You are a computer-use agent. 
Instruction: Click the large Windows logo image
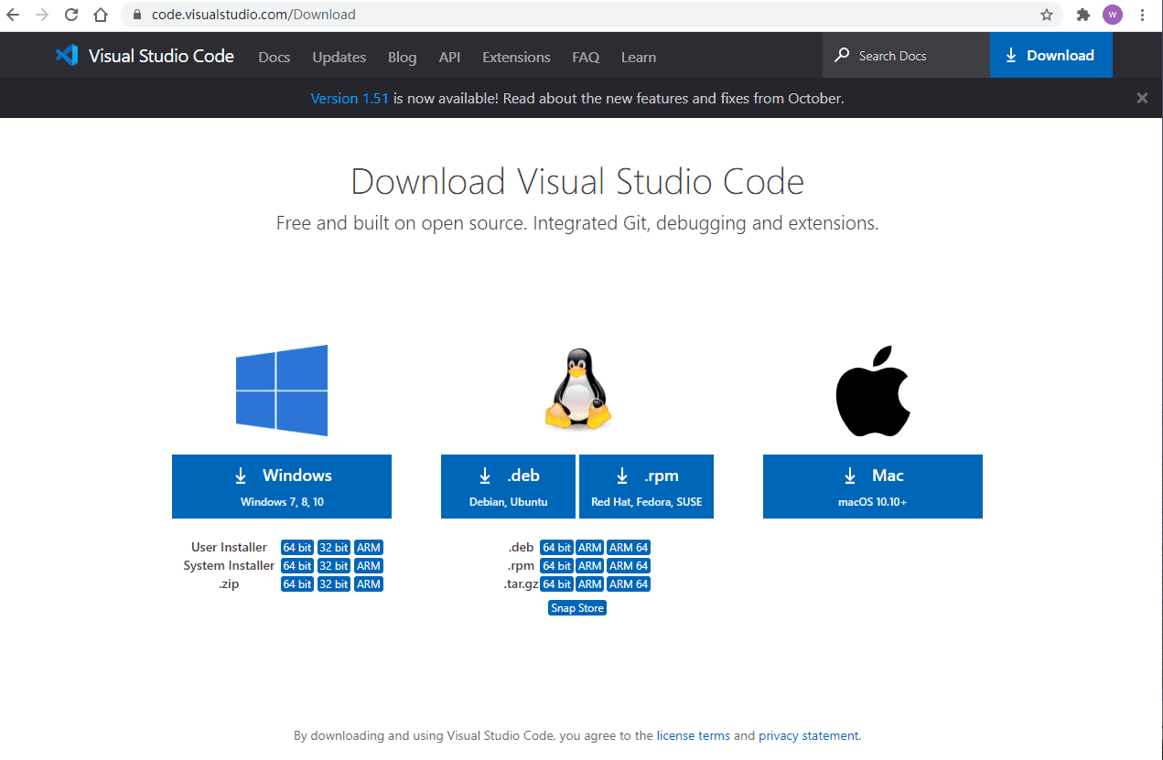pos(282,391)
